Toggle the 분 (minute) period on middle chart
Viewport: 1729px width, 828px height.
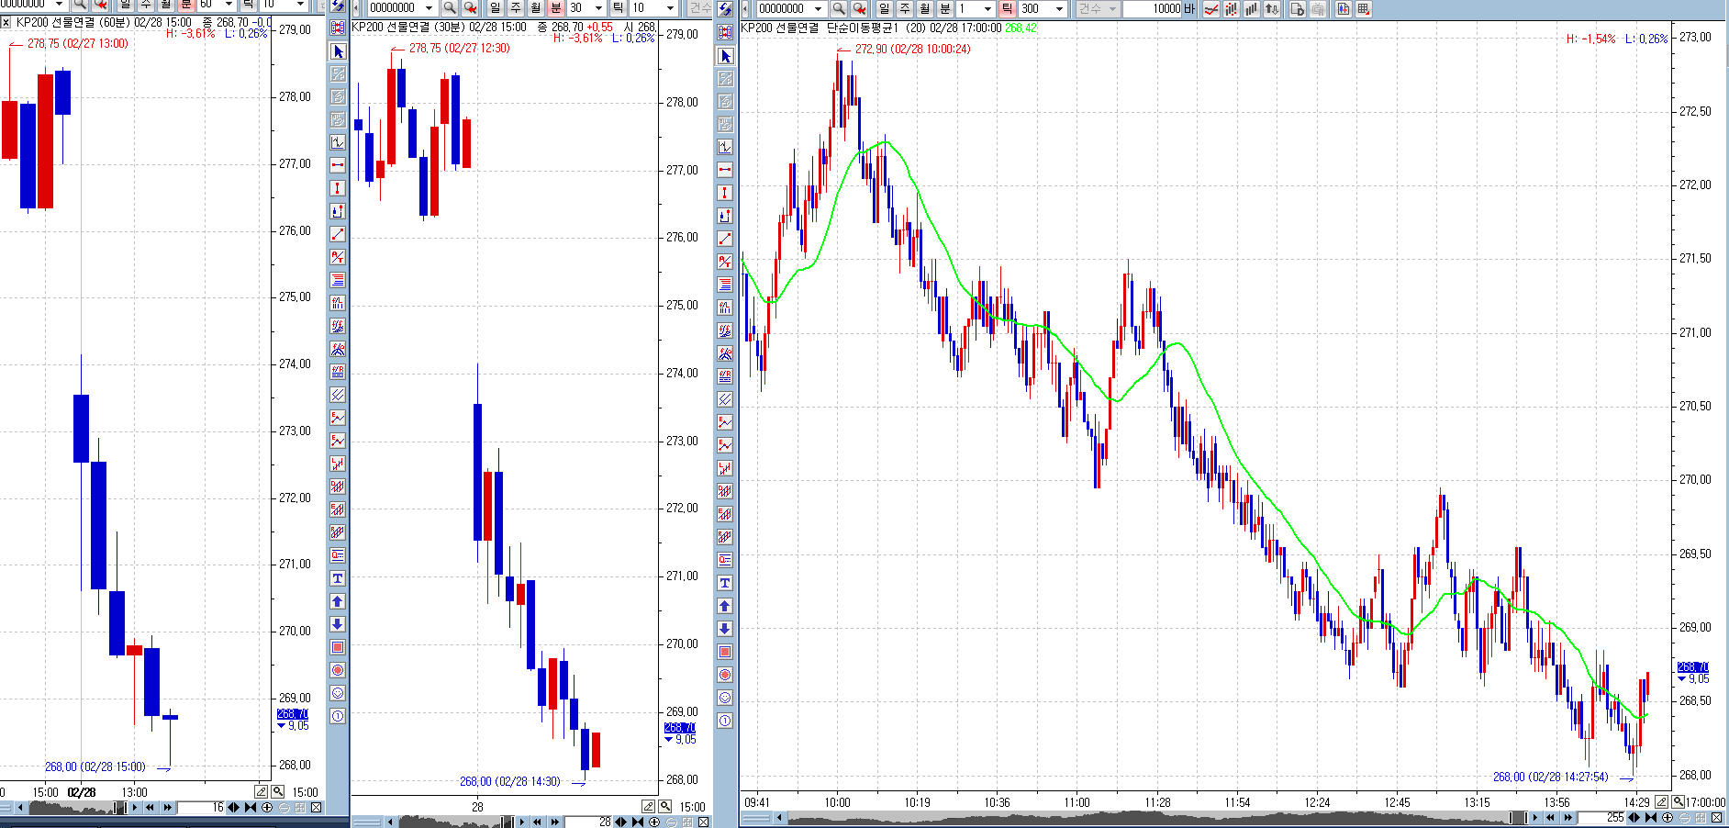pos(556,7)
